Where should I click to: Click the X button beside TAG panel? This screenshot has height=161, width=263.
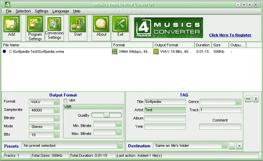coord(256,99)
